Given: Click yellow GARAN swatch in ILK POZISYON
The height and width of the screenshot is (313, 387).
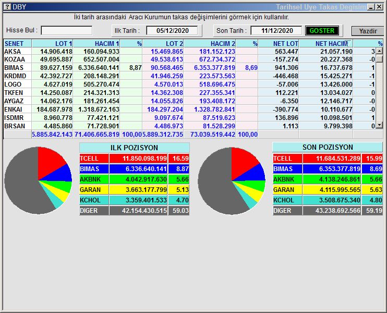Looking at the screenshot, I should coord(94,189).
